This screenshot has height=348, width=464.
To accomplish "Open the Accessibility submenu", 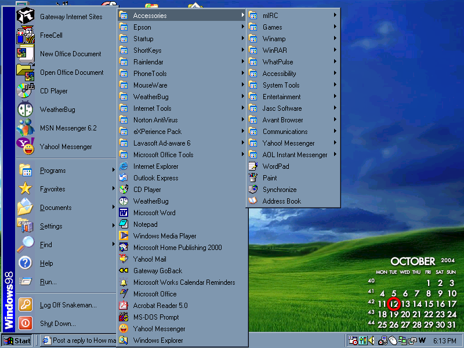I will 293,74.
